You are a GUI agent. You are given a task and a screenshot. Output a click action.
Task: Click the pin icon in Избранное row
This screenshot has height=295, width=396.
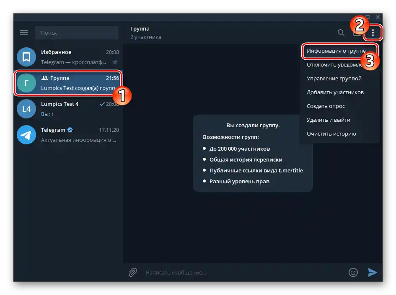(115, 62)
